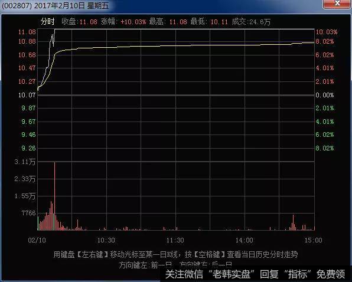
Task: Click the red 2.01% right axis label
Action: click(x=325, y=81)
